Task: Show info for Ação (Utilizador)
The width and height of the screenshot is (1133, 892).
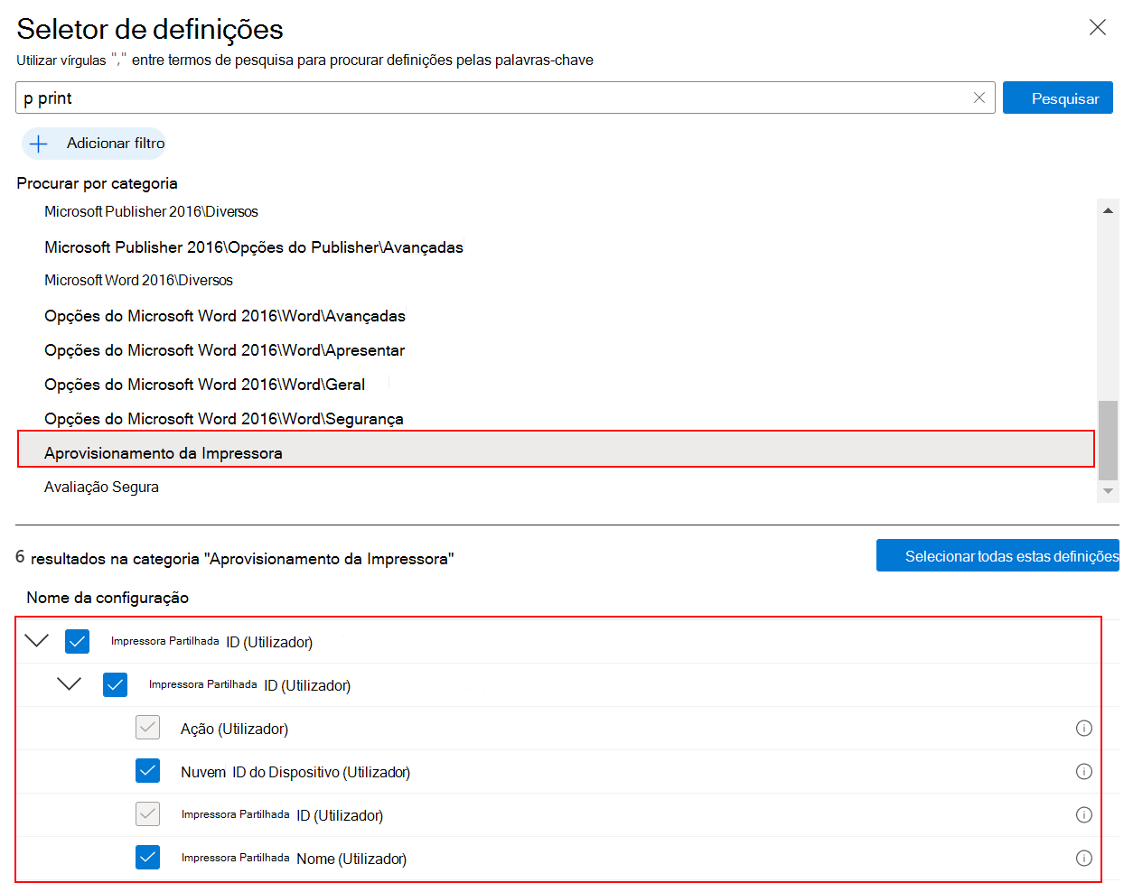Action: point(1084,729)
